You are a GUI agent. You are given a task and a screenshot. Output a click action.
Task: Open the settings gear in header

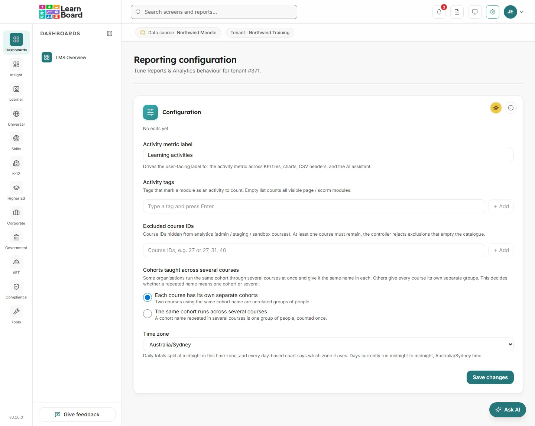[493, 12]
